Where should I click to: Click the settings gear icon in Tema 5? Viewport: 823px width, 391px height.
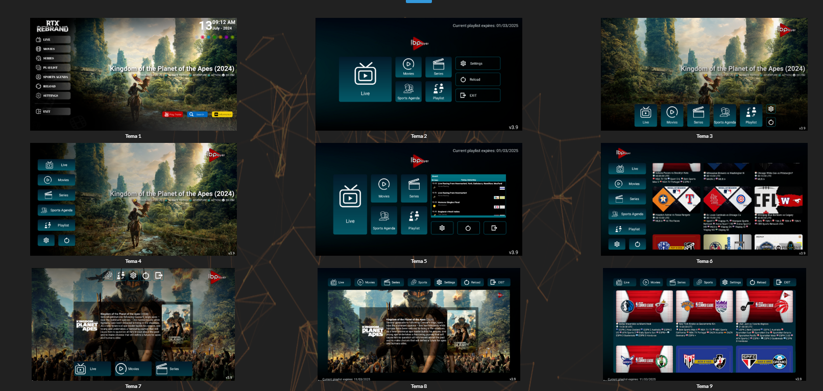(x=442, y=228)
